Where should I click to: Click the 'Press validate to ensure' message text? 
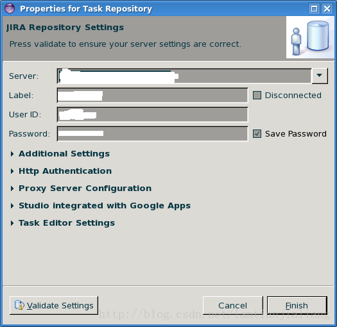click(x=125, y=44)
